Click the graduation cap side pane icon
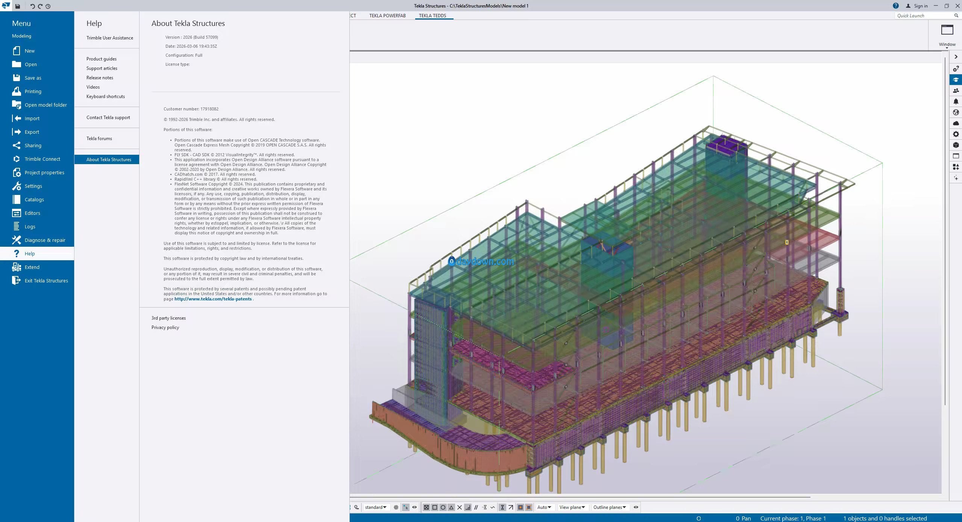 [956, 80]
